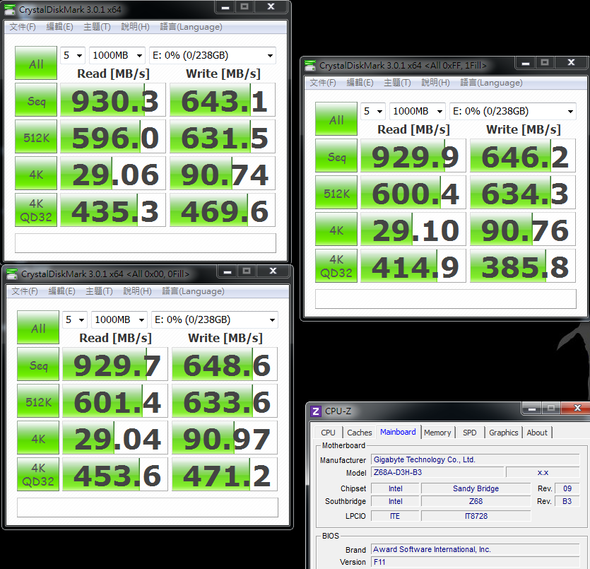The height and width of the screenshot is (569, 590).
Task: Open 說明(H) menu in the 0Fill window
Action: click(137, 291)
